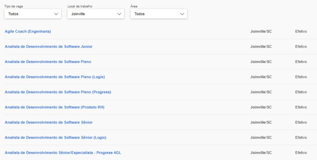Open Agile Coach (Engenharia) job listing
This screenshot has width=317, height=160.
click(28, 31)
